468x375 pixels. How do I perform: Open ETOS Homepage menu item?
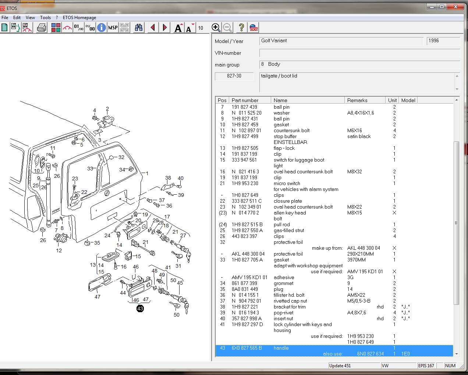coord(79,17)
